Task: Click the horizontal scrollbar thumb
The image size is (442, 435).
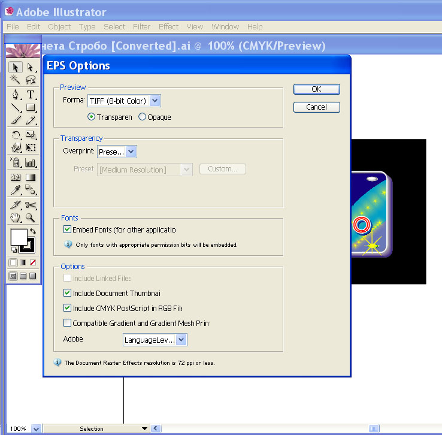Action: click(374, 428)
